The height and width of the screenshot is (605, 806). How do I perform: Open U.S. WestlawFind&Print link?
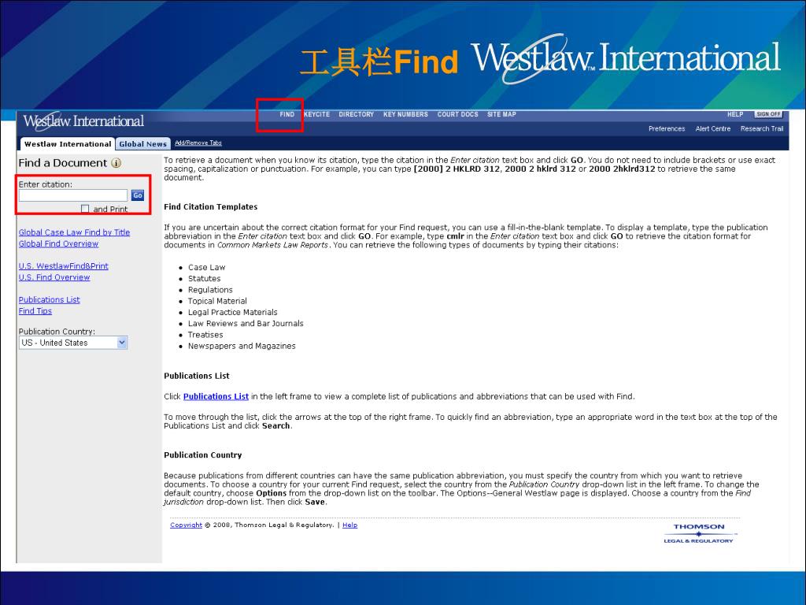pyautogui.click(x=63, y=266)
